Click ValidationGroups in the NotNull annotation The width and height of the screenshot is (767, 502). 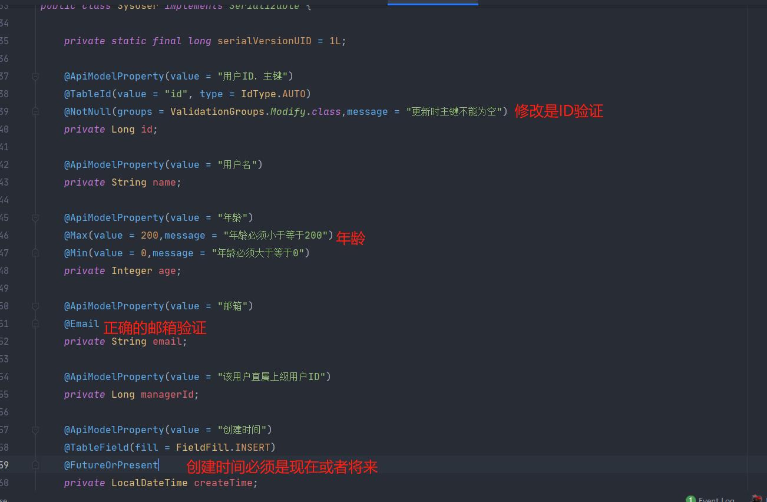pyautogui.click(x=217, y=111)
